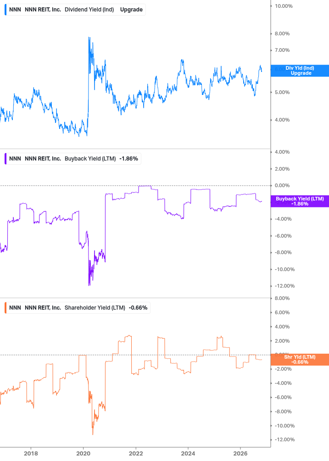Click the purple Buyback Yield color bar
This screenshot has width=329, height=461.
click(6, 158)
